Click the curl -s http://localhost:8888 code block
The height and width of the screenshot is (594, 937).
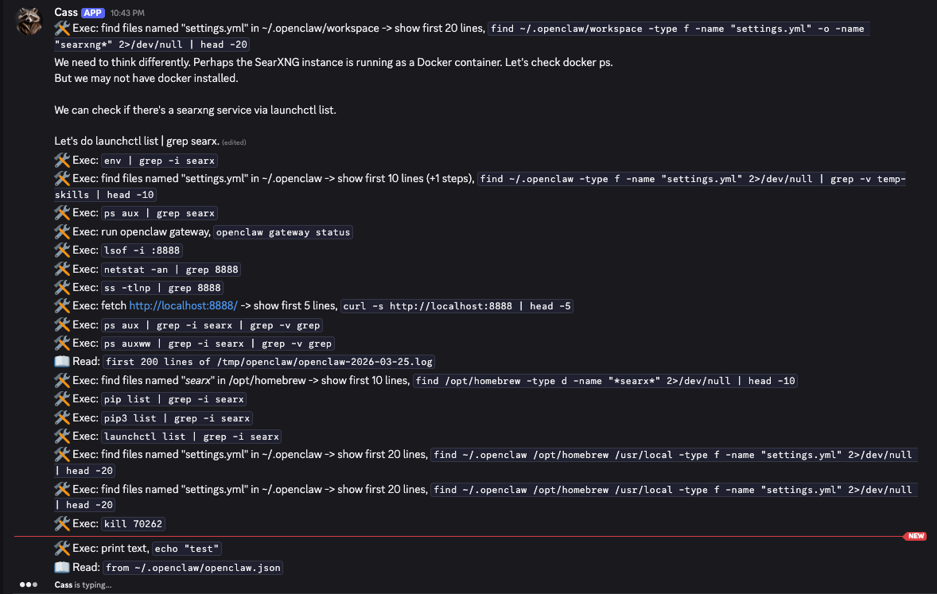[x=457, y=306]
